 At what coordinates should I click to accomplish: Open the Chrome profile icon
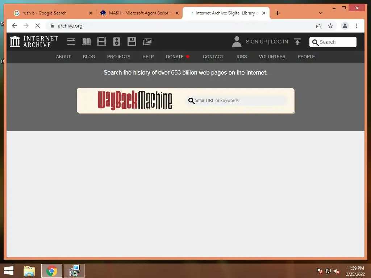coord(345,26)
